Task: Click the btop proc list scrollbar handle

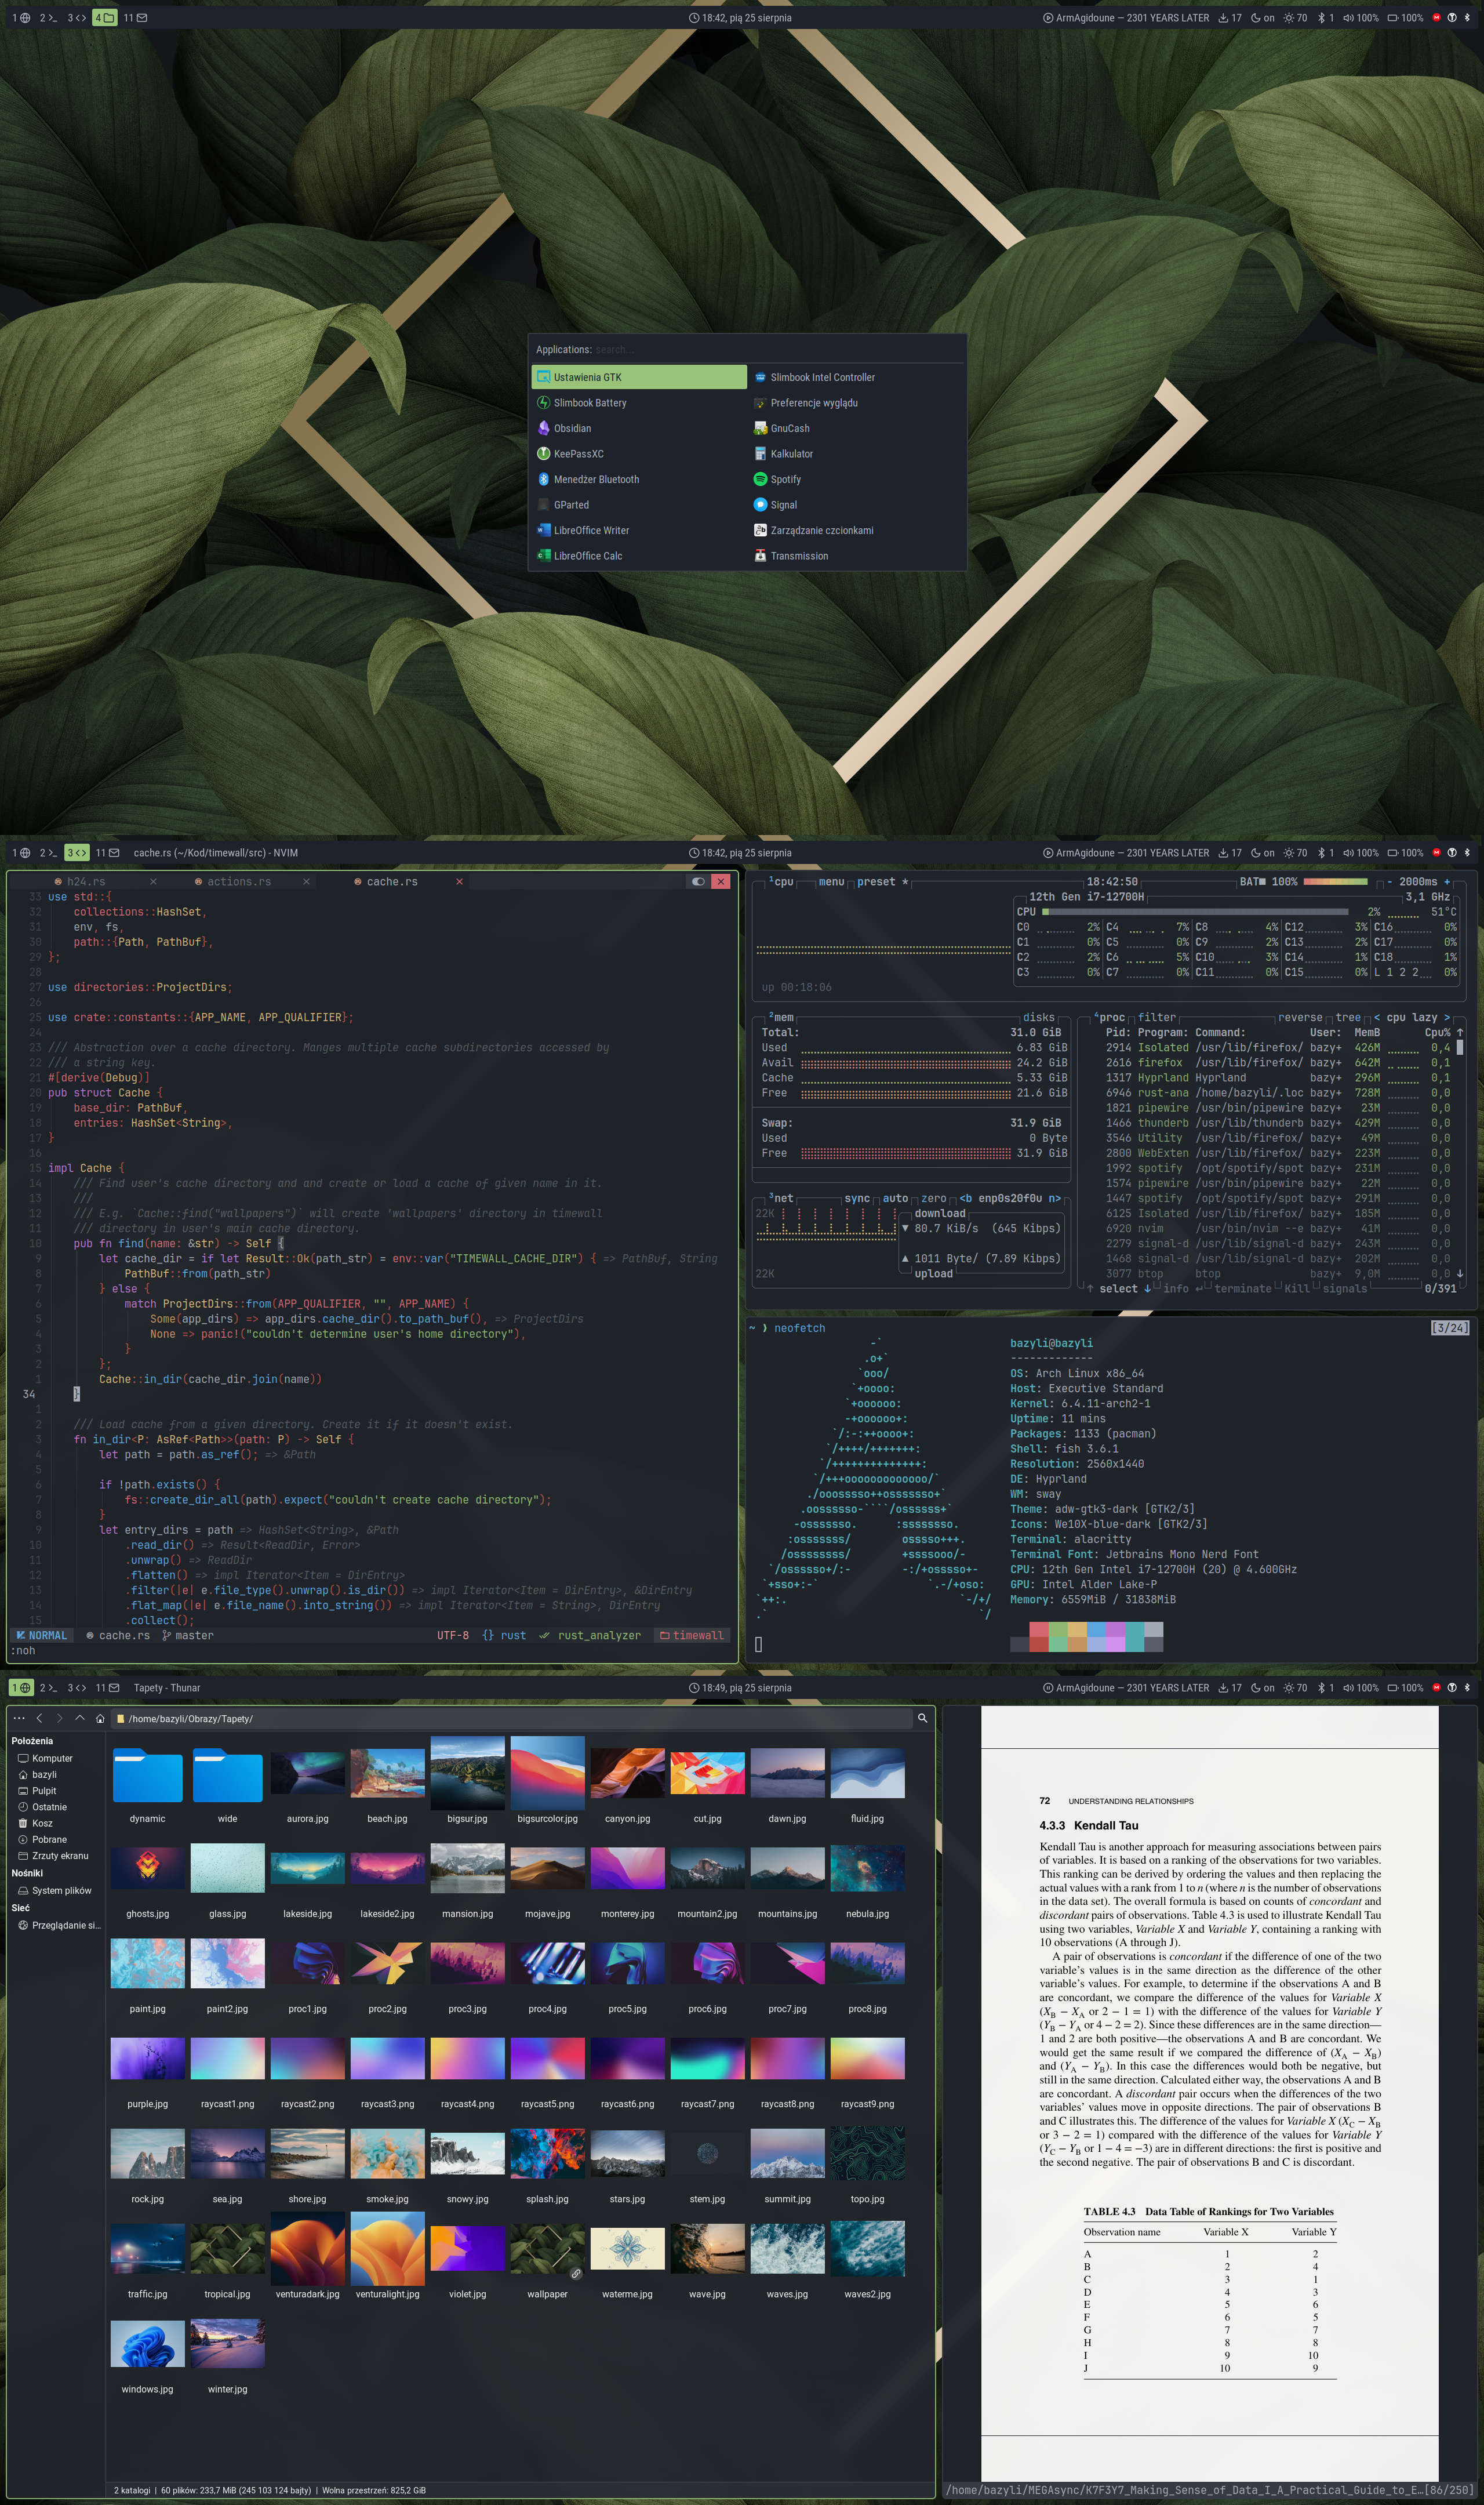Action: (1460, 1047)
